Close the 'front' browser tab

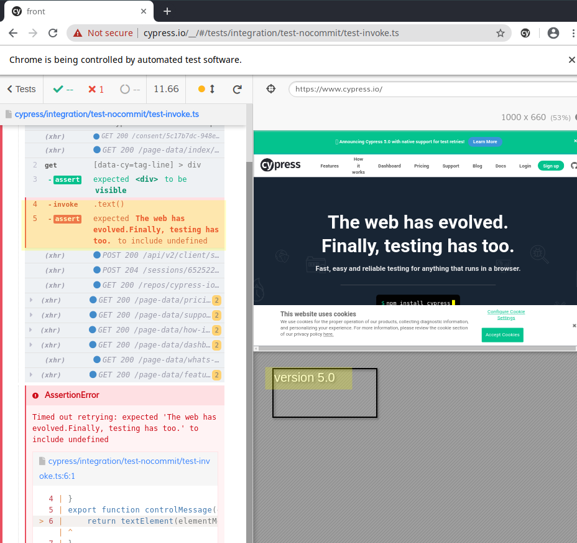[x=144, y=11]
